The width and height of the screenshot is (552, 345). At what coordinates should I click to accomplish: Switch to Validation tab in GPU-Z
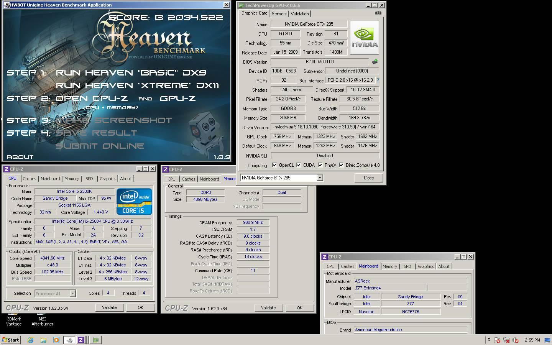click(x=300, y=13)
